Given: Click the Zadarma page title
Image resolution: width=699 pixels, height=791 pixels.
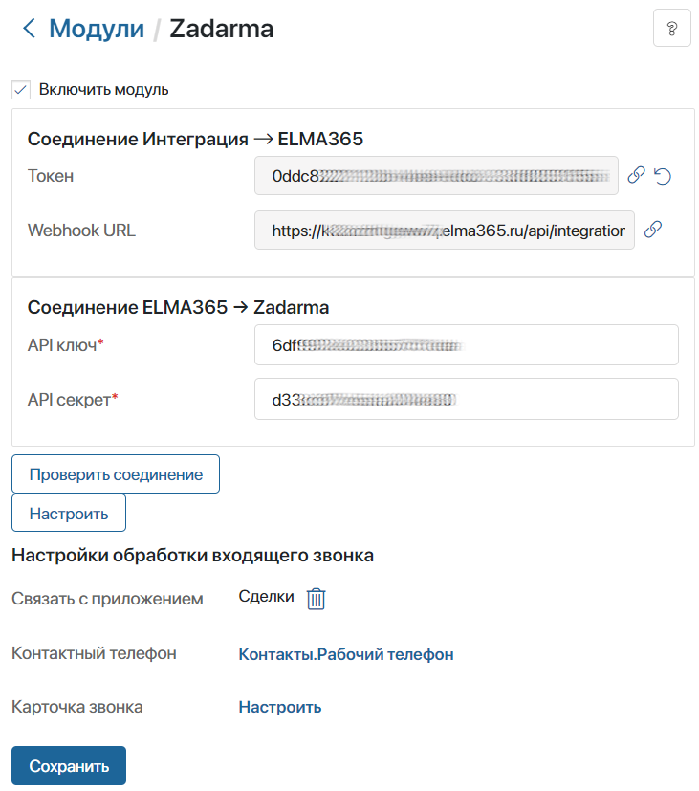Looking at the screenshot, I should coord(222,29).
